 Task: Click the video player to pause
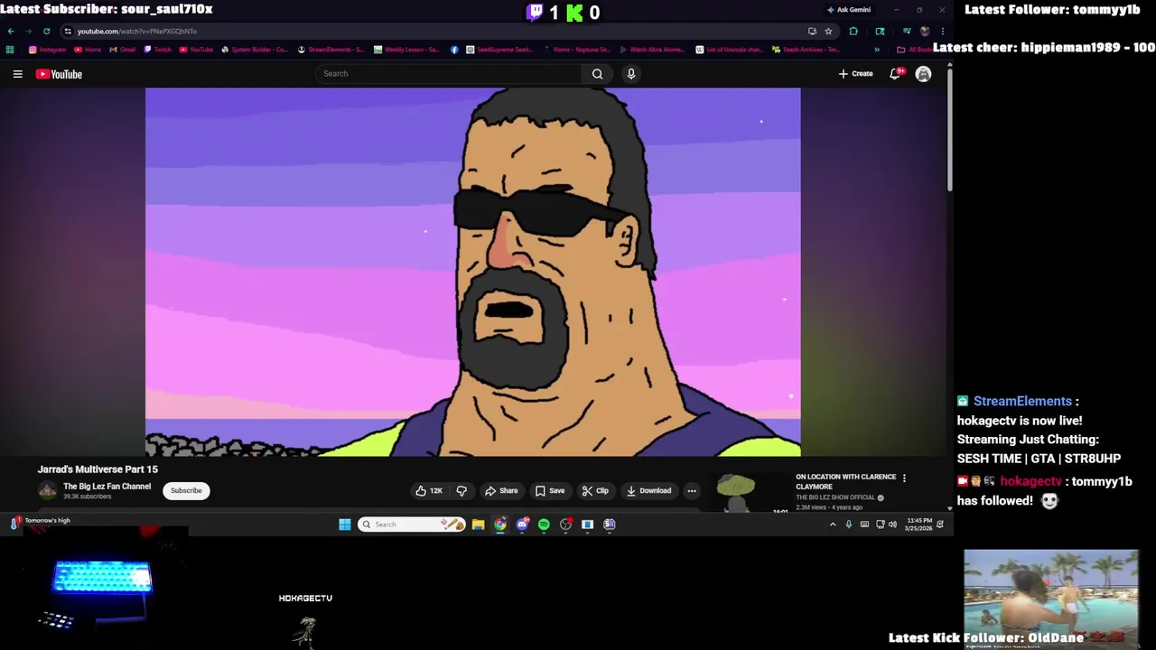(472, 272)
